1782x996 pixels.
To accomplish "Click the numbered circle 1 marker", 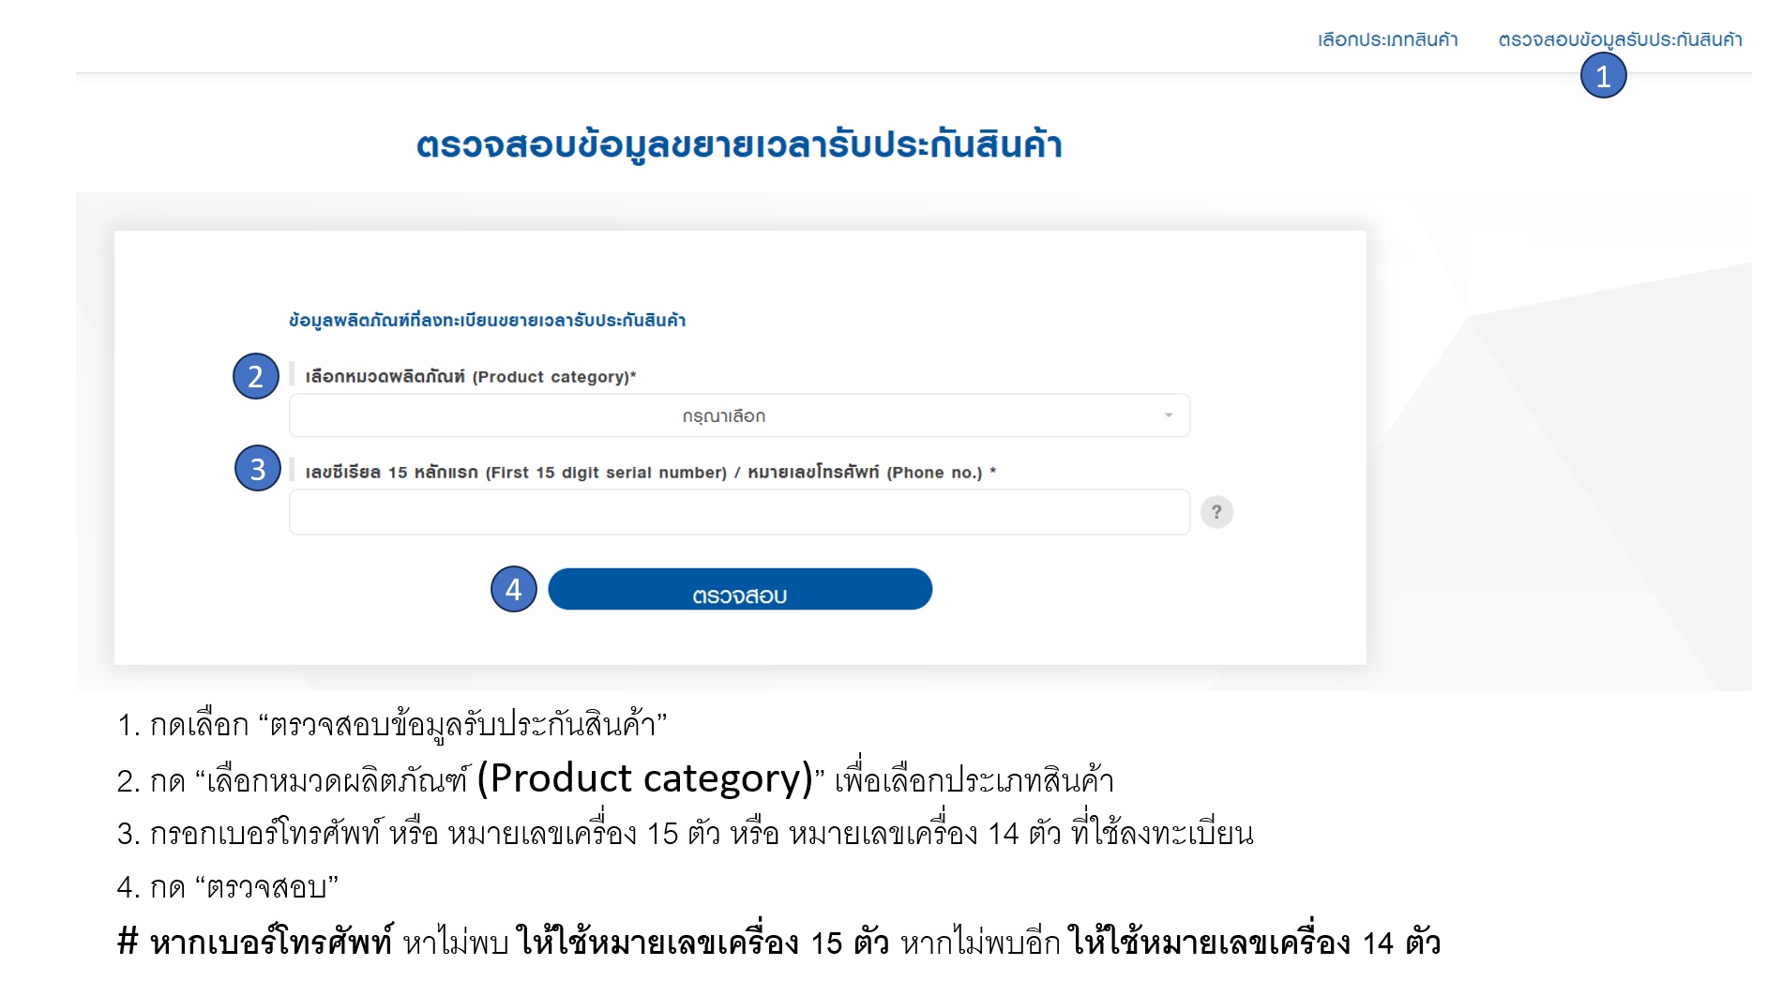I will pyautogui.click(x=1603, y=76).
